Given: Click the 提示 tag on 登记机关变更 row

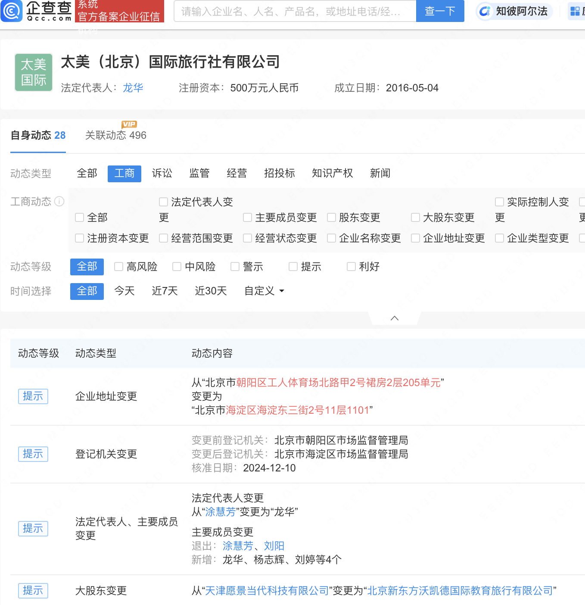Looking at the screenshot, I should [33, 454].
